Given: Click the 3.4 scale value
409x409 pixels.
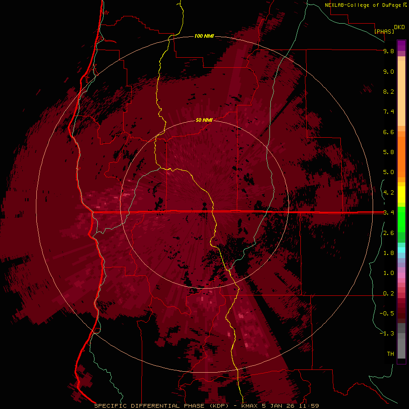Looking at the screenshot, I should tap(389, 213).
